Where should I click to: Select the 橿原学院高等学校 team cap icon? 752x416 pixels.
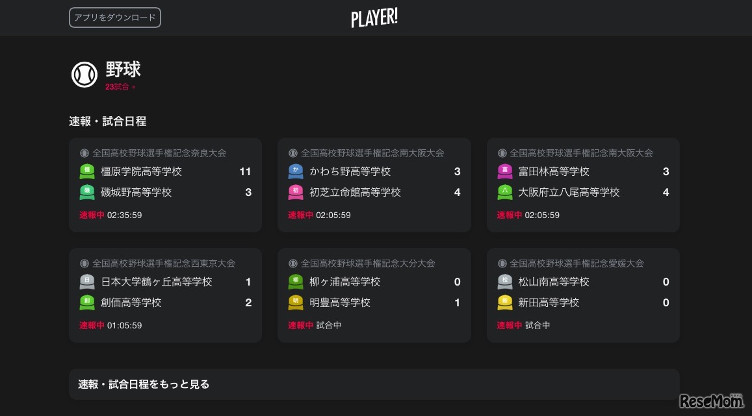click(87, 171)
